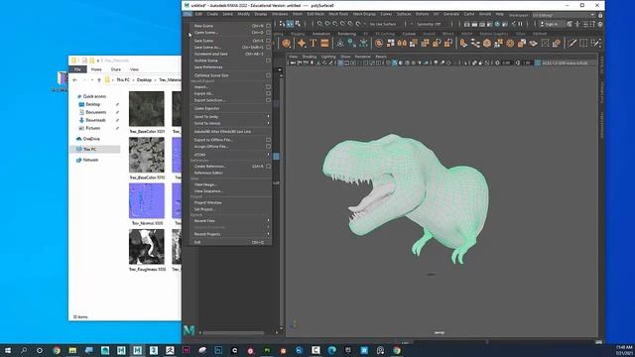Open New Scene option box
The width and height of the screenshot is (635, 357).
click(x=268, y=26)
